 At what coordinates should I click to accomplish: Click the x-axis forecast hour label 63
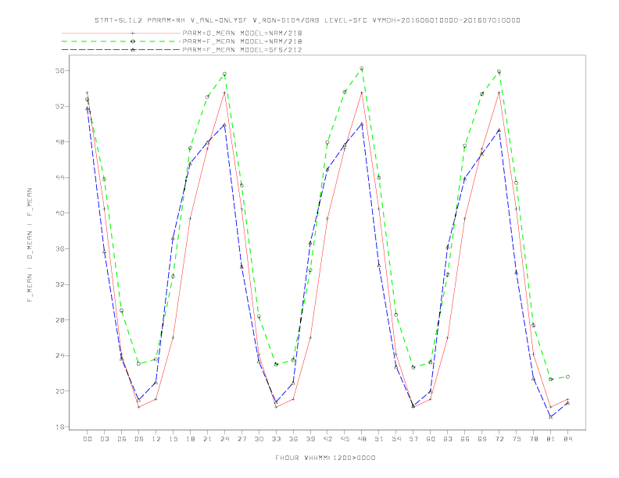click(448, 439)
